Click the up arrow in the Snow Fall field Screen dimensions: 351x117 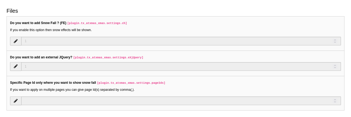click(x=335, y=40)
